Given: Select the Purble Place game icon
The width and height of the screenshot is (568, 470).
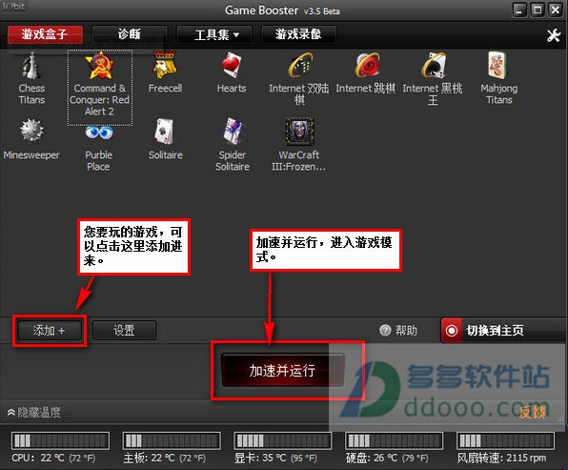Looking at the screenshot, I should click(x=99, y=133).
